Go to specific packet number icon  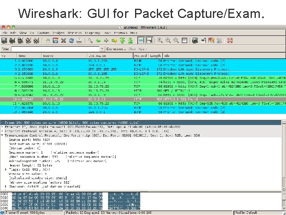[114, 40]
